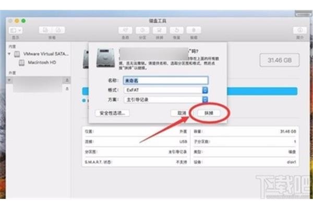The image size is (313, 209).
Task: Click the USB connection value
Action: [x=183, y=142]
